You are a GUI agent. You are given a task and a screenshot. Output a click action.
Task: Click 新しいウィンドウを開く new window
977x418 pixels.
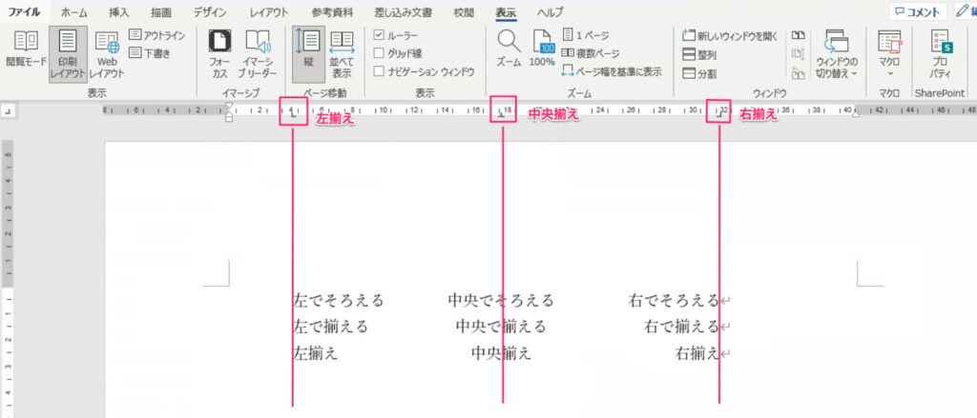pos(730,36)
